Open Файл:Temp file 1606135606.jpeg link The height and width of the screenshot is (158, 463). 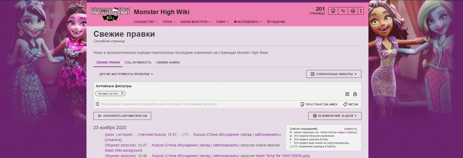(x=283, y=156)
